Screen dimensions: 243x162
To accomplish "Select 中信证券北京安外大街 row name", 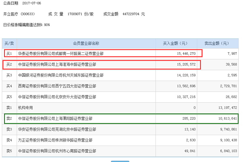I will pos(57,97).
